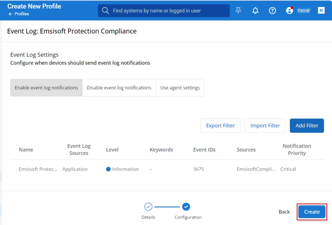Choose Use agent settings option
Screen dimensions: 332x225
(180, 88)
